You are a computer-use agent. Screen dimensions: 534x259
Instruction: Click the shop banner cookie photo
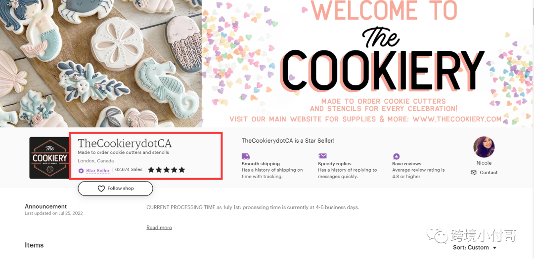click(101, 64)
